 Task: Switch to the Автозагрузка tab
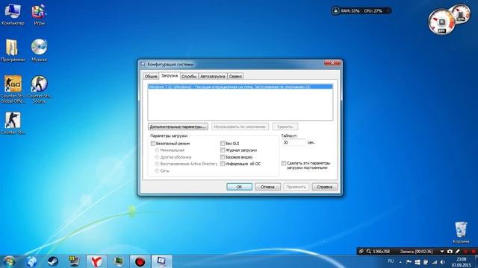coord(212,76)
